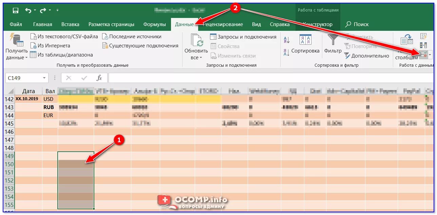Open Customize Quick Access Toolbar dropdown
Image resolution: width=437 pixels, height=215 pixels.
point(57,10)
